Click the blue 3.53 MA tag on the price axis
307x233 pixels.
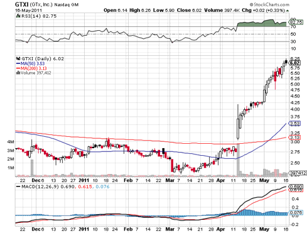294,124
